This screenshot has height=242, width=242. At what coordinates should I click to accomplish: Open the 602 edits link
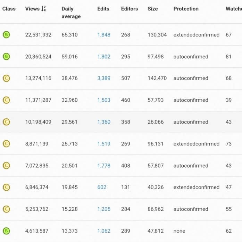click(102, 187)
